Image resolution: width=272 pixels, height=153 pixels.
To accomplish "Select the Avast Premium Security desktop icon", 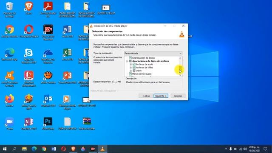I will point(9,79).
